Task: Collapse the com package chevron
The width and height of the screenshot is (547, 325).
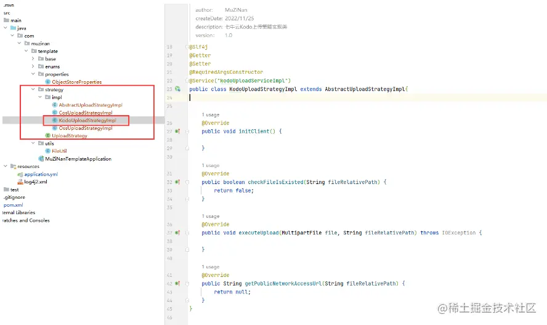Action: (12, 35)
